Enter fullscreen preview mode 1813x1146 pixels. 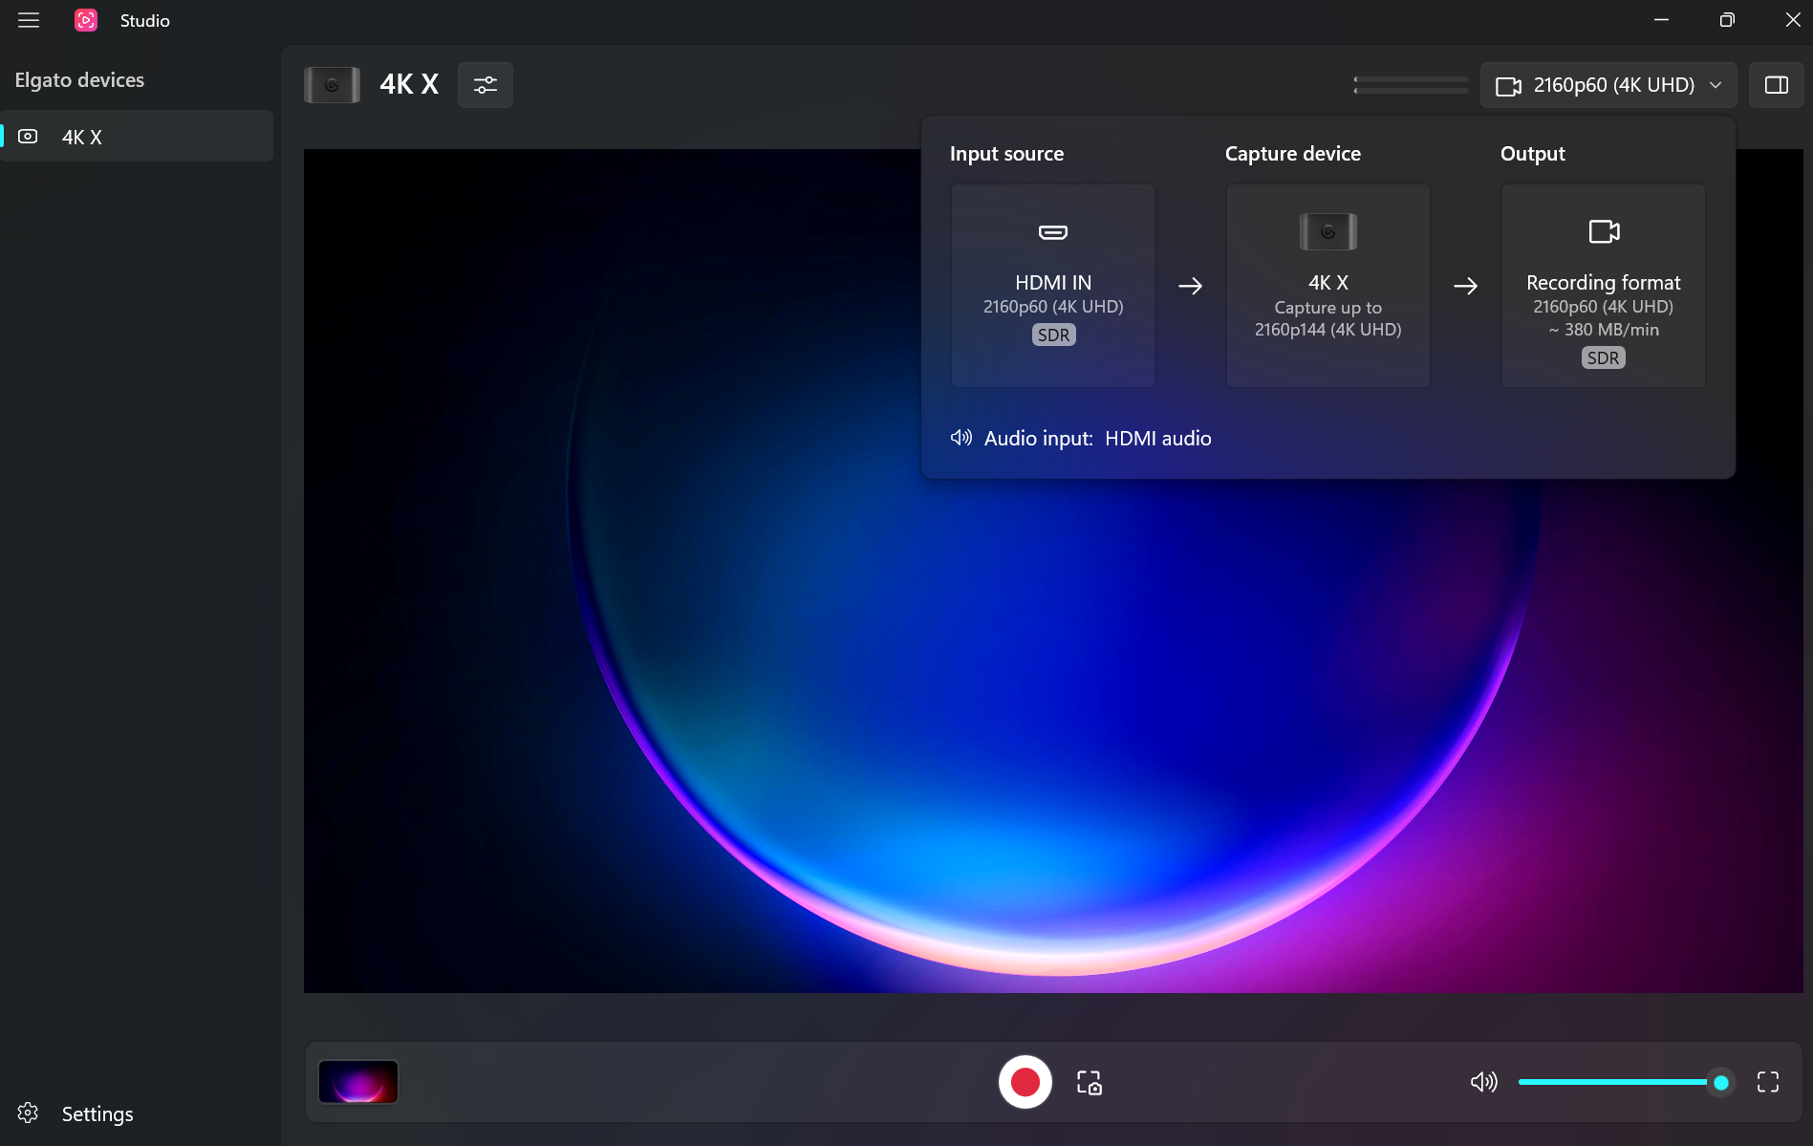pyautogui.click(x=1768, y=1082)
